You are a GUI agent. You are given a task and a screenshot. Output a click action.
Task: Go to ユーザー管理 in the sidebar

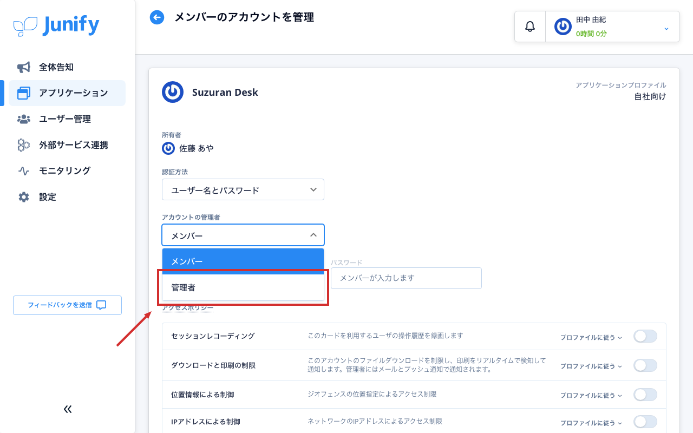[67, 119]
